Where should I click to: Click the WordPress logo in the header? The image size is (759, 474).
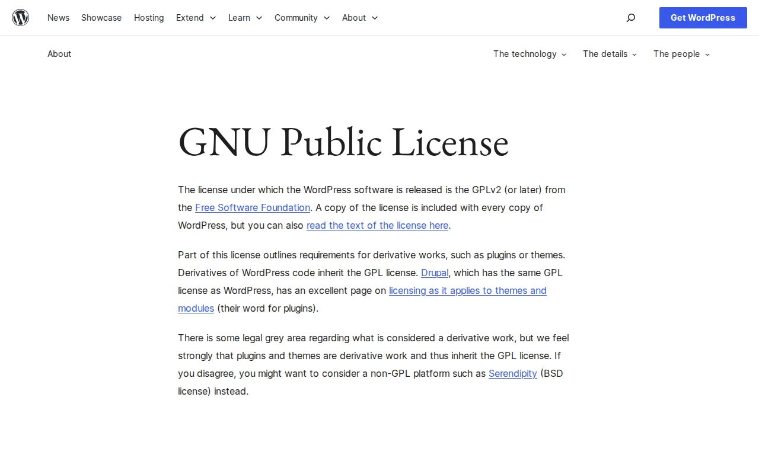point(21,18)
